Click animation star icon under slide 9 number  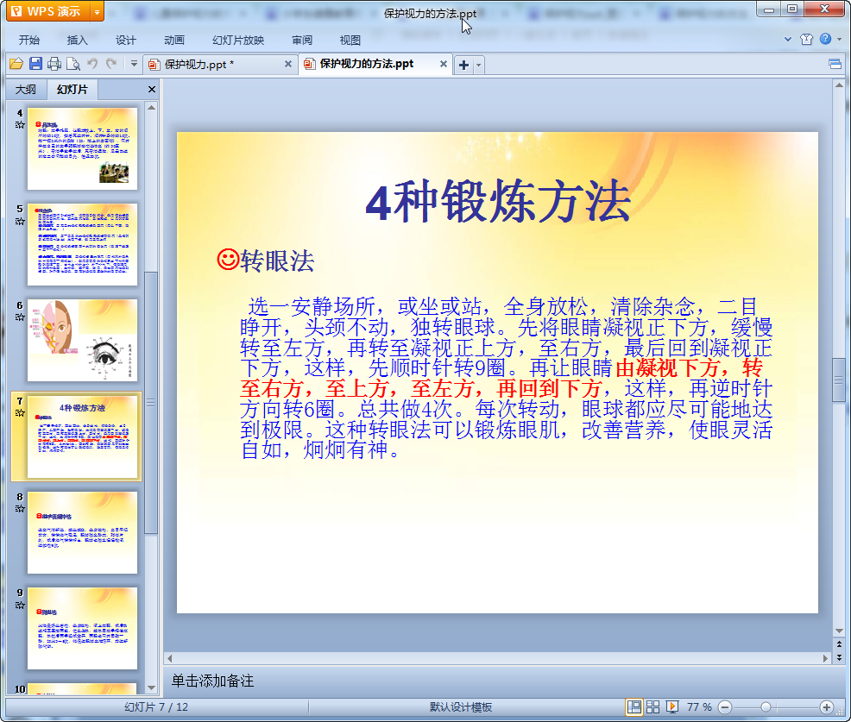[20, 605]
